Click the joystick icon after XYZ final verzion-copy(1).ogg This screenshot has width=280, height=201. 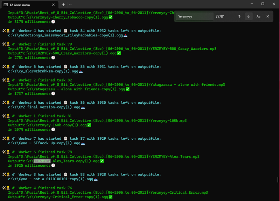[83, 108]
